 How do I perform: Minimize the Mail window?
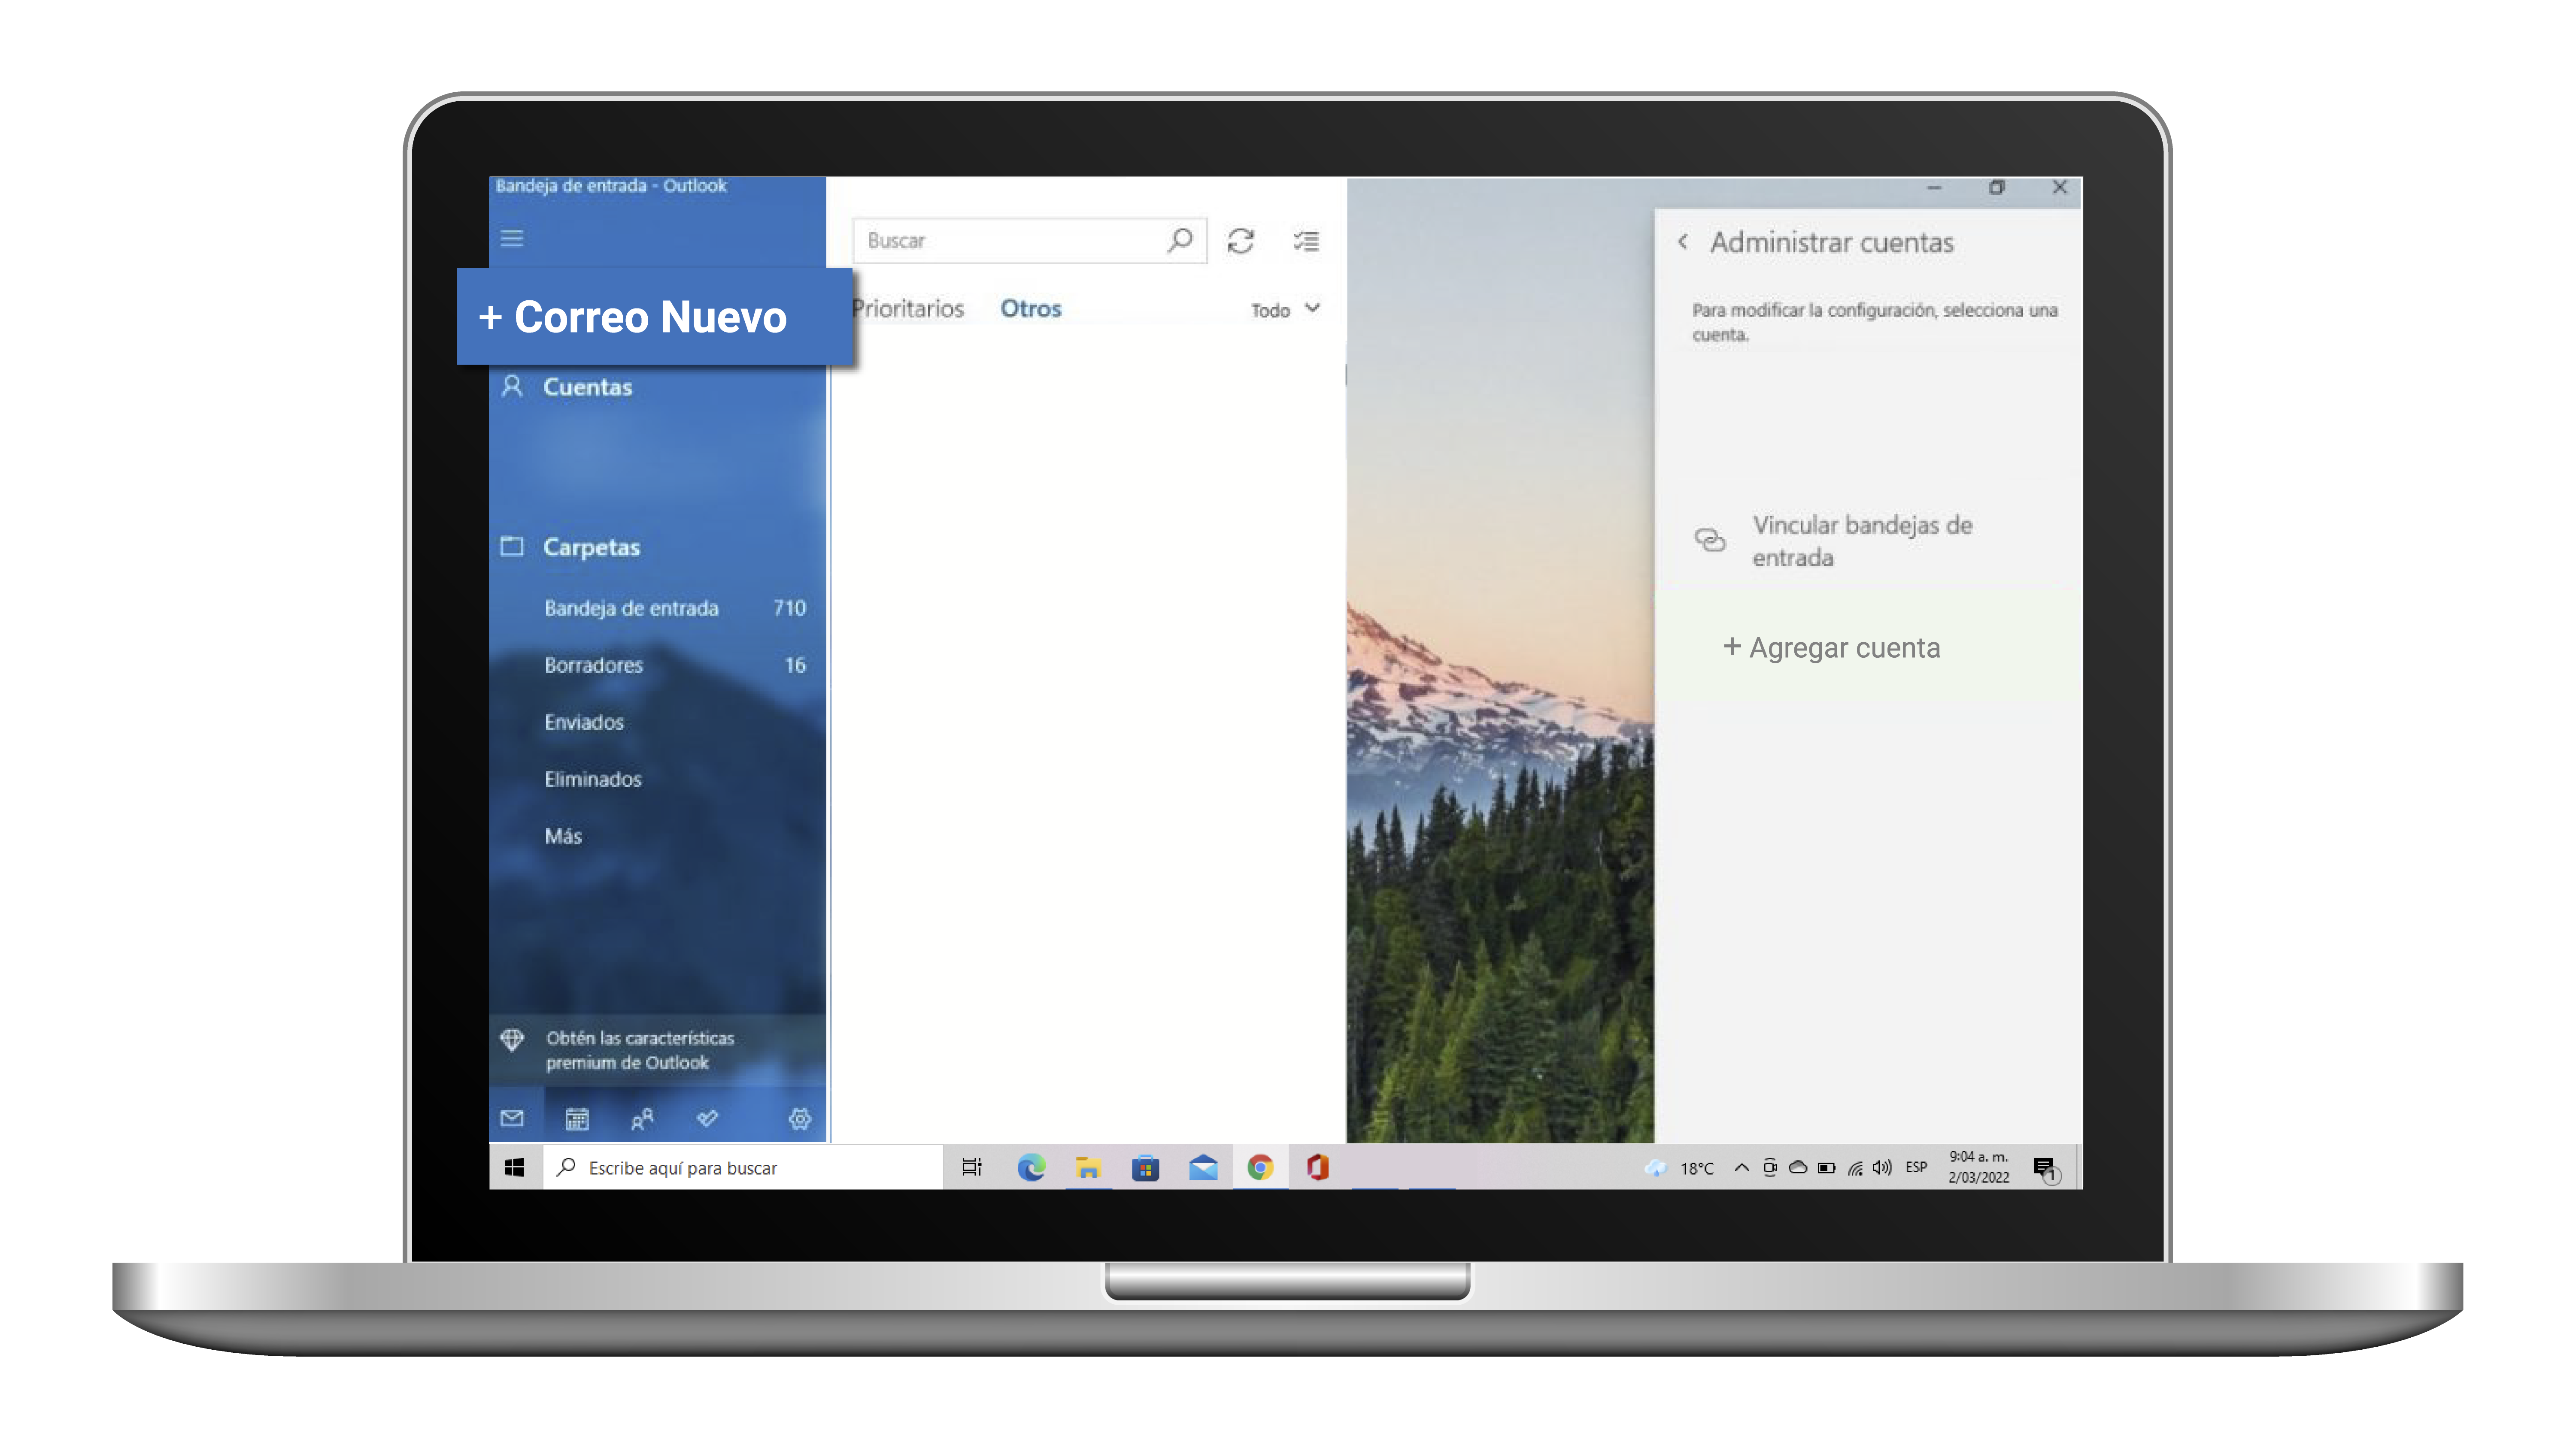1934,188
